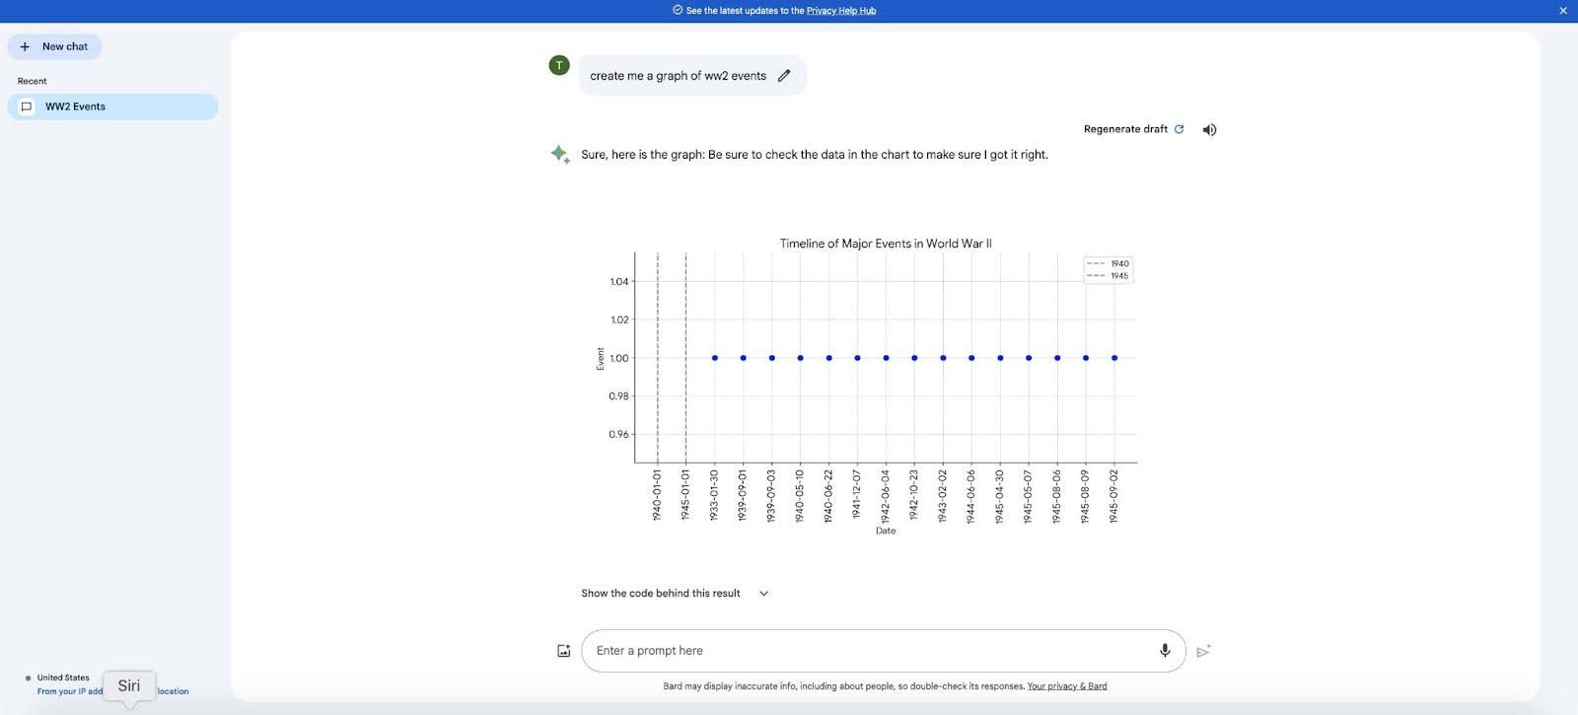Click the user prompt message bubble
1578x715 pixels.
[x=678, y=76]
